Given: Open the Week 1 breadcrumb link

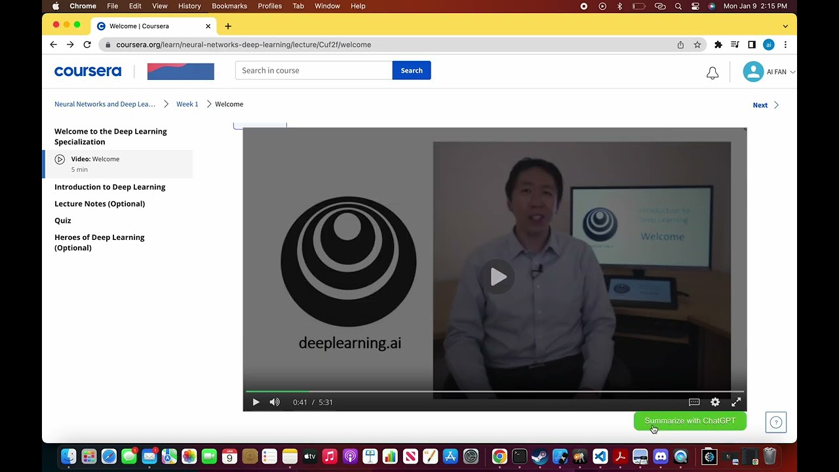Looking at the screenshot, I should point(187,104).
